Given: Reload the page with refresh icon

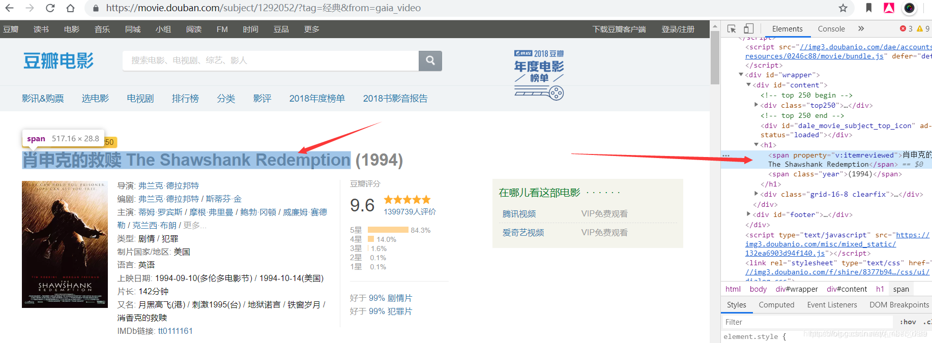Looking at the screenshot, I should pos(50,8).
